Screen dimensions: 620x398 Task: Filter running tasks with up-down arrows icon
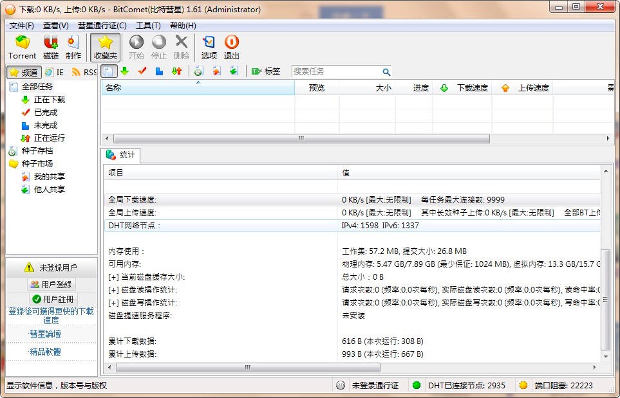click(x=177, y=71)
